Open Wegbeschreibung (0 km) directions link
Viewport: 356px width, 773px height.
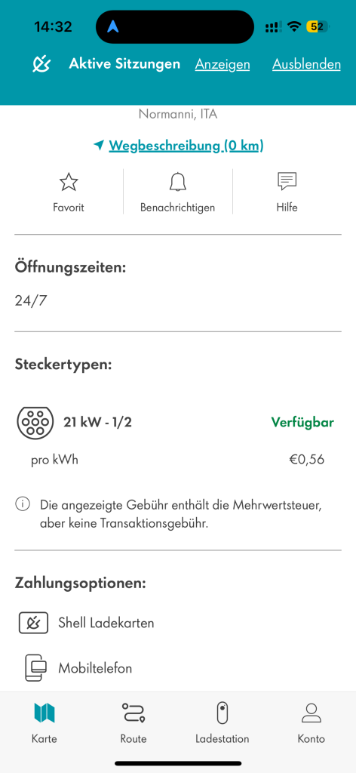pyautogui.click(x=186, y=146)
